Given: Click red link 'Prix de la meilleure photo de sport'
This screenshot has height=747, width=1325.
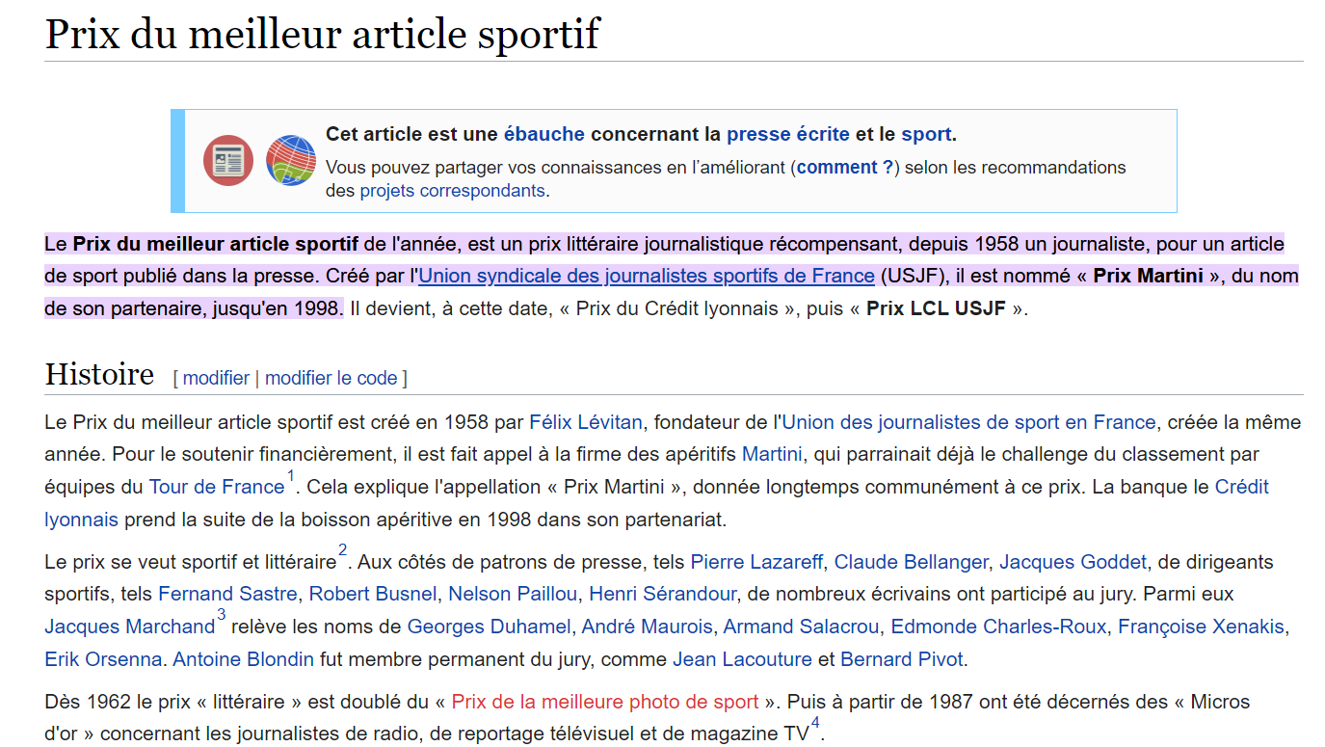Looking at the screenshot, I should click(604, 701).
